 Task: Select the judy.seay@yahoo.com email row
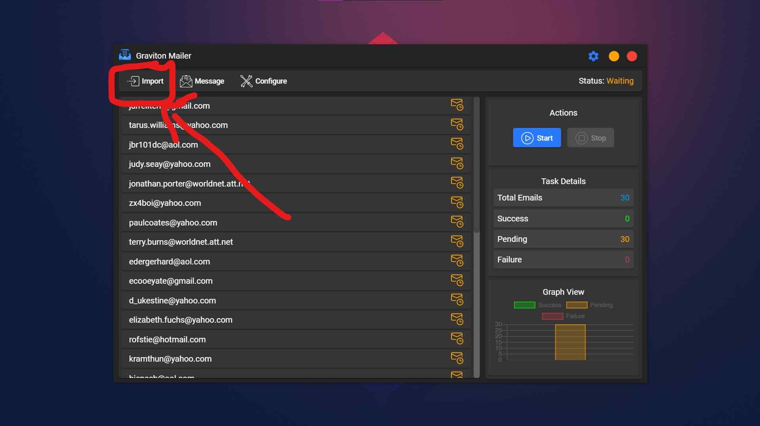pos(296,164)
